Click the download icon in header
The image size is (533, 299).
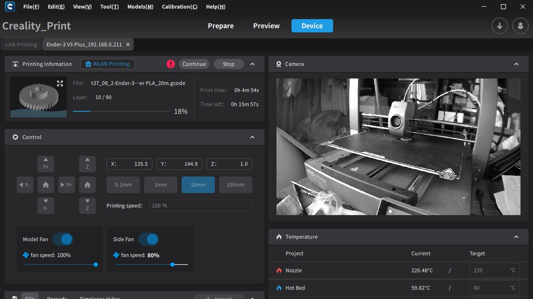pos(499,26)
